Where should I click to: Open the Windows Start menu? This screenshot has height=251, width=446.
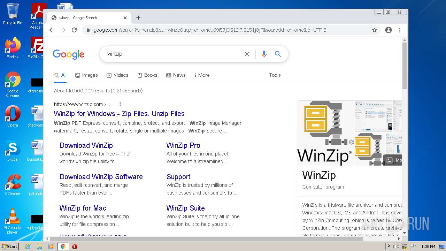[9, 246]
